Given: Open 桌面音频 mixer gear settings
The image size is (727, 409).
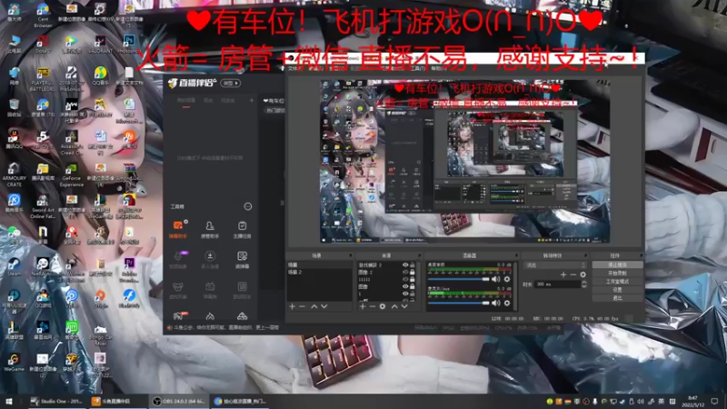Looking at the screenshot, I should pyautogui.click(x=507, y=279).
